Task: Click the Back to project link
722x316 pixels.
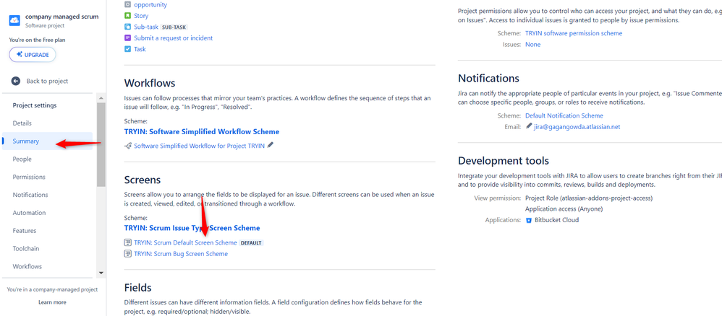Action: [47, 81]
